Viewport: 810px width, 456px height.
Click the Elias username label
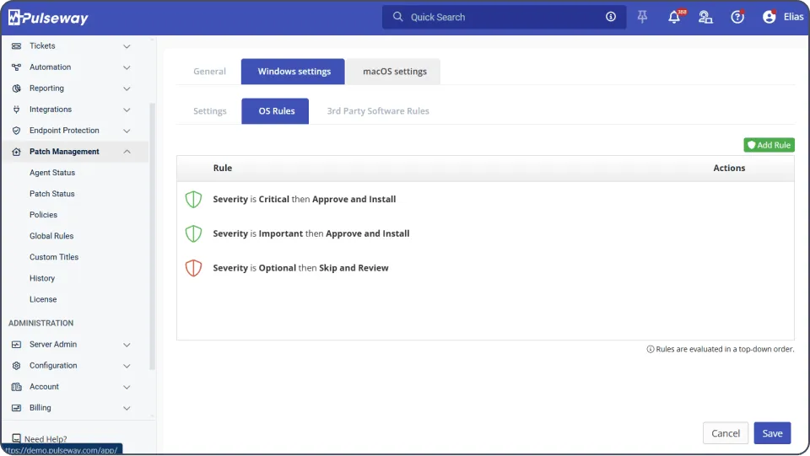coord(793,17)
